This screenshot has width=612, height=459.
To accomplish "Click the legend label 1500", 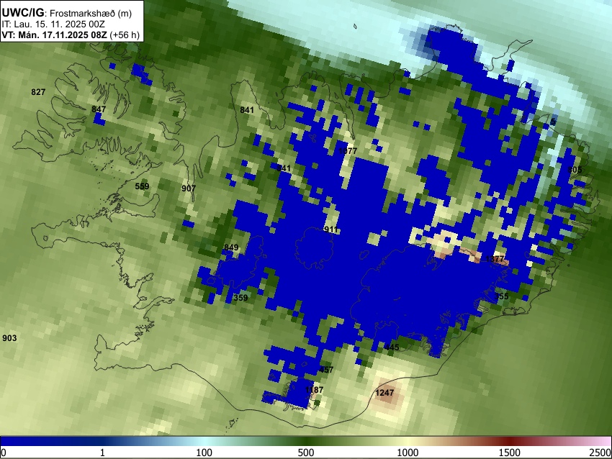I will pos(509,453).
